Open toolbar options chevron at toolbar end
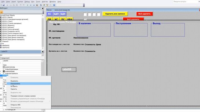The width and height of the screenshot is (200, 112). pos(84,5)
